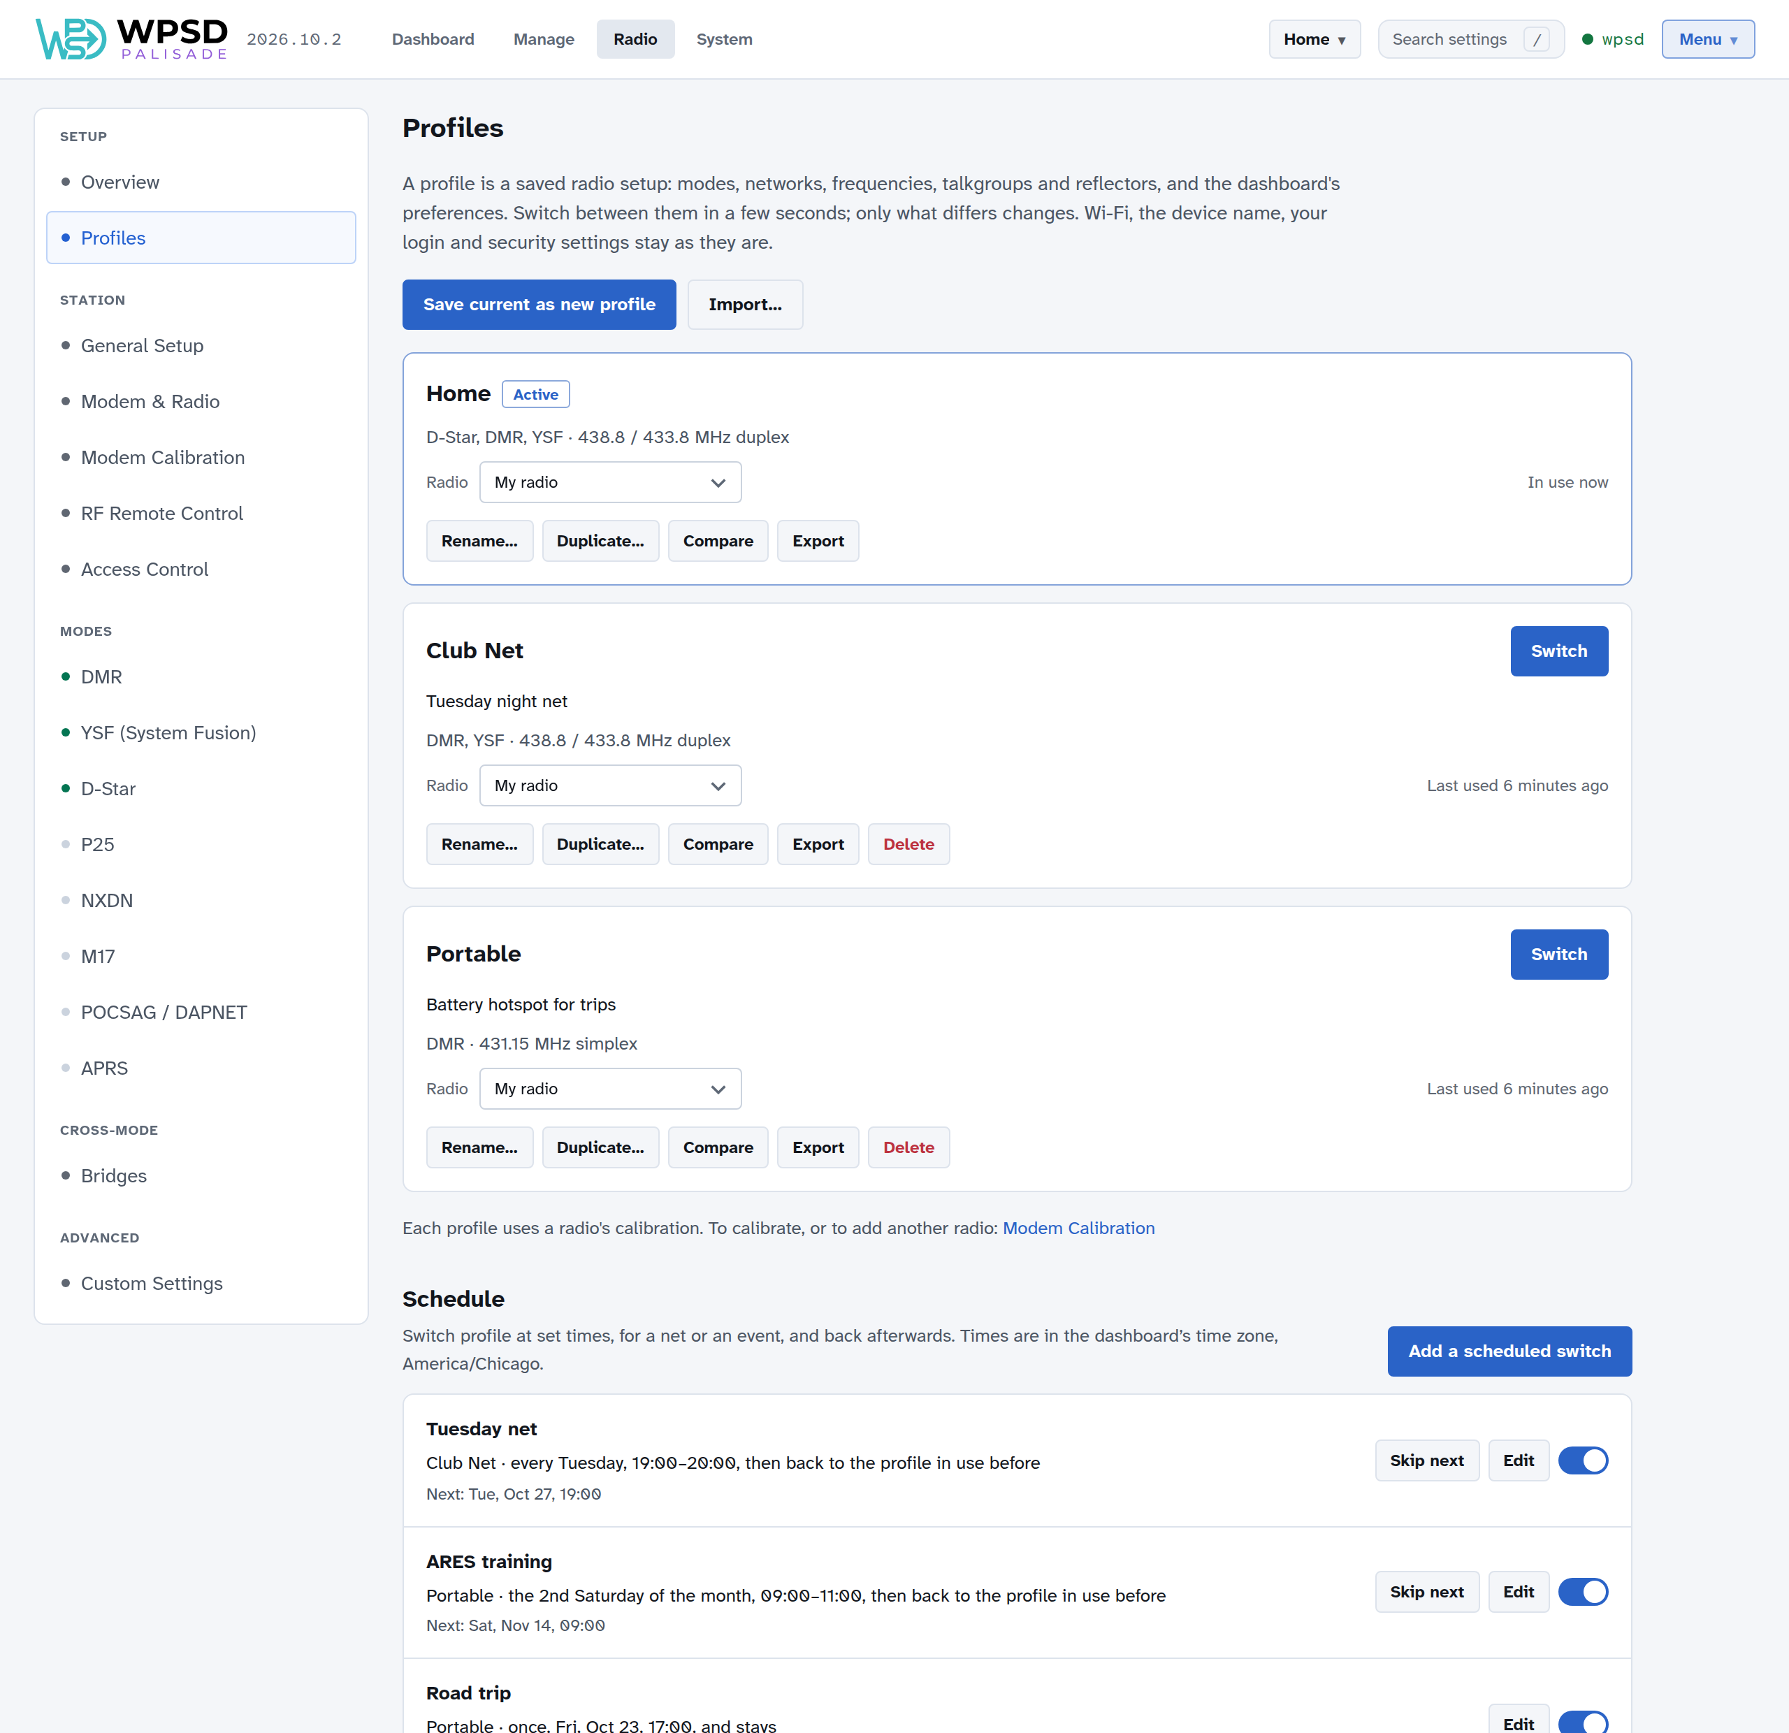
Task: Compare the Portable profile
Action: click(718, 1147)
